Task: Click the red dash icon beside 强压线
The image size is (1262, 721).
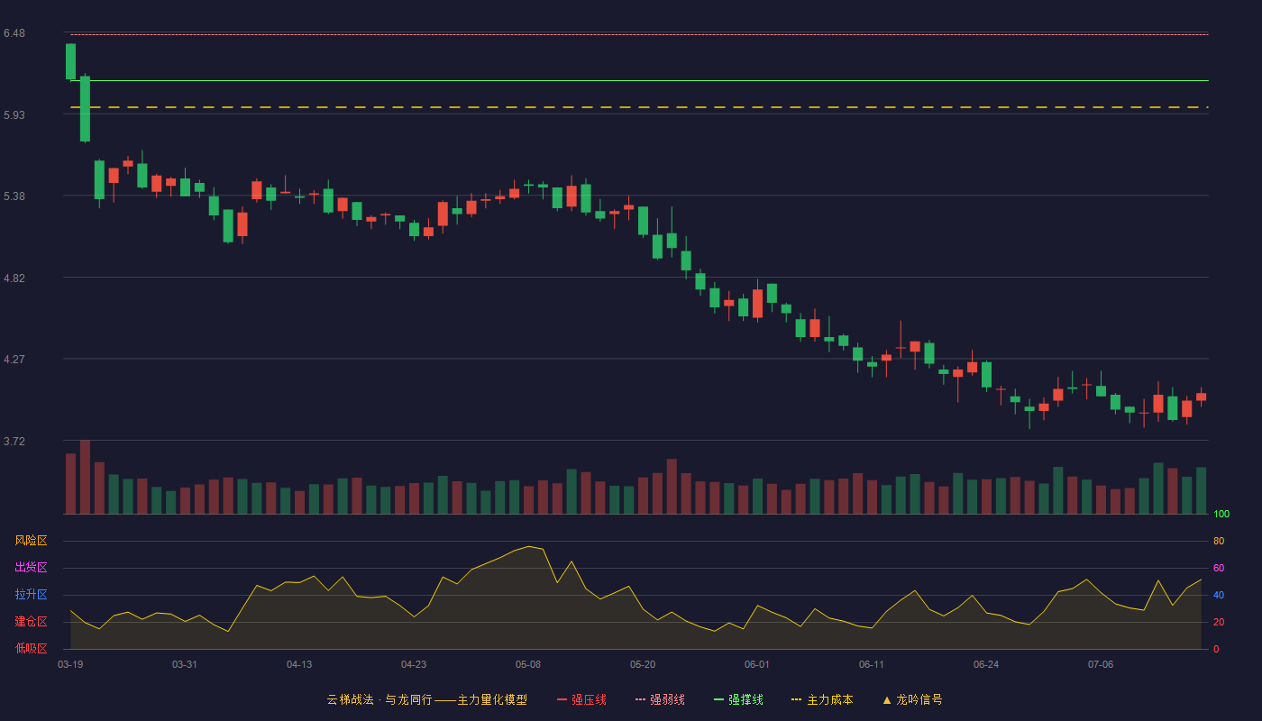Action: 562,699
